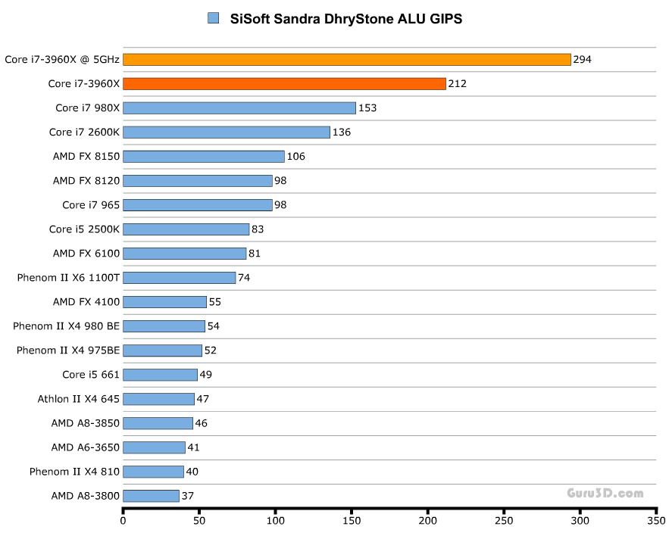This screenshot has width=669, height=536.
Task: Select the AMD A8-3800 bar
Action: 151,496
